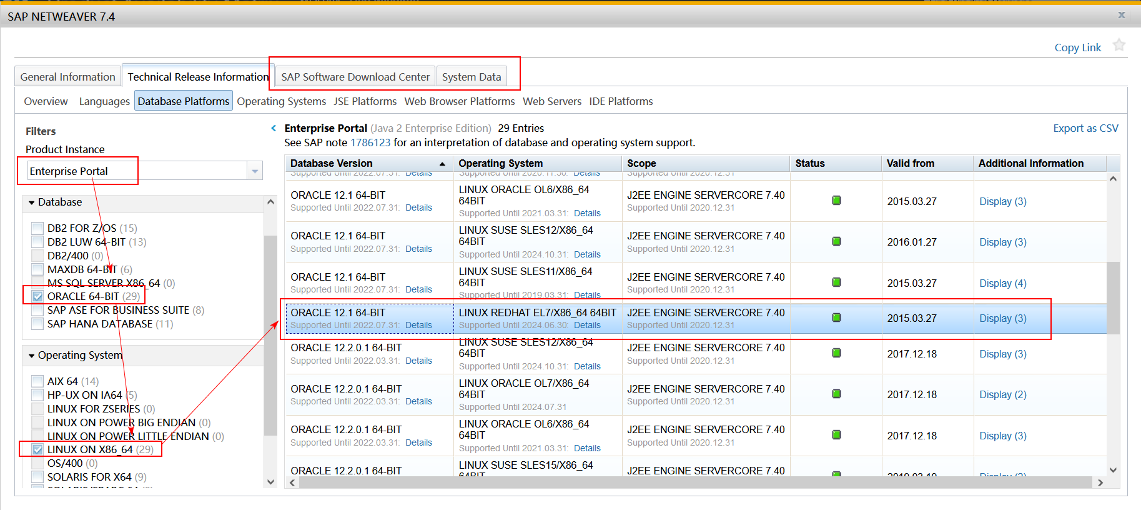The height and width of the screenshot is (510, 1141).
Task: Click the table vertical scrollbar thumb
Action: [1113, 298]
